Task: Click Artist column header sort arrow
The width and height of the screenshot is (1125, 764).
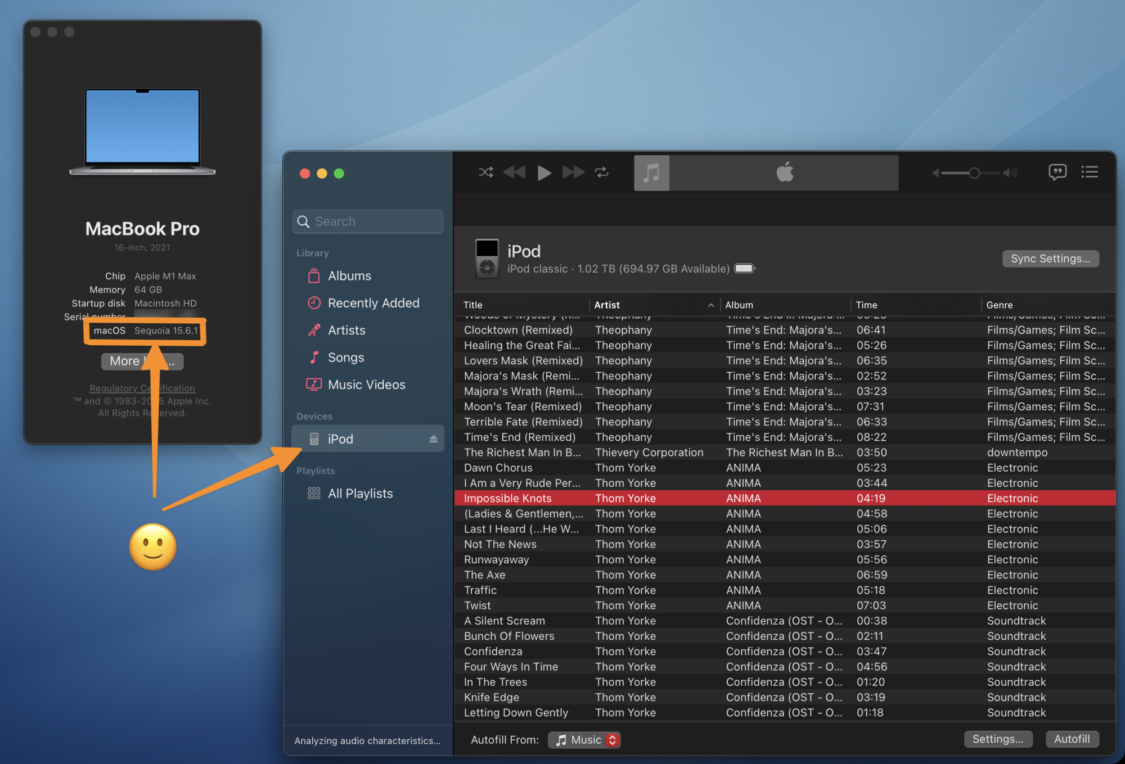Action: 710,305
